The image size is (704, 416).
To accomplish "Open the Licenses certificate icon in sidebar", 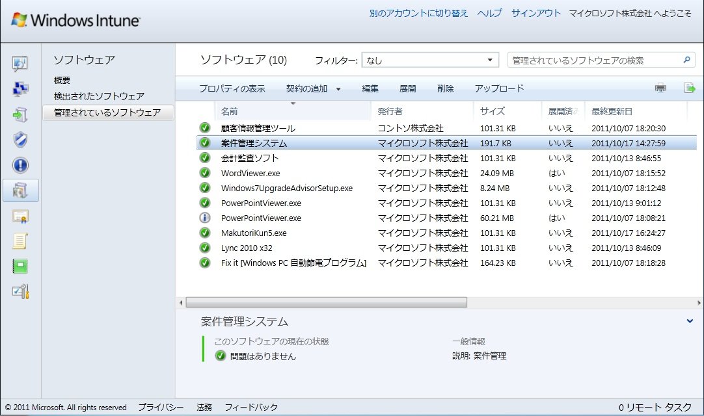I will click(x=20, y=216).
